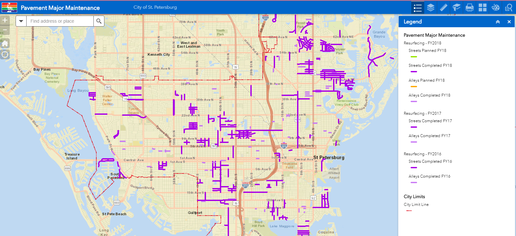Click the Pavement Major Maintenance title
516x236 pixels.
click(60, 8)
